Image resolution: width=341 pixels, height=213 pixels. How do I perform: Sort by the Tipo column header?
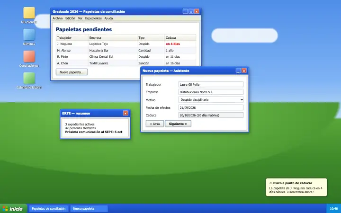pyautogui.click(x=151, y=37)
